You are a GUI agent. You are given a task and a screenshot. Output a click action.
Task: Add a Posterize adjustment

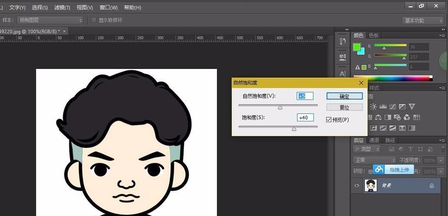(x=383, y=128)
